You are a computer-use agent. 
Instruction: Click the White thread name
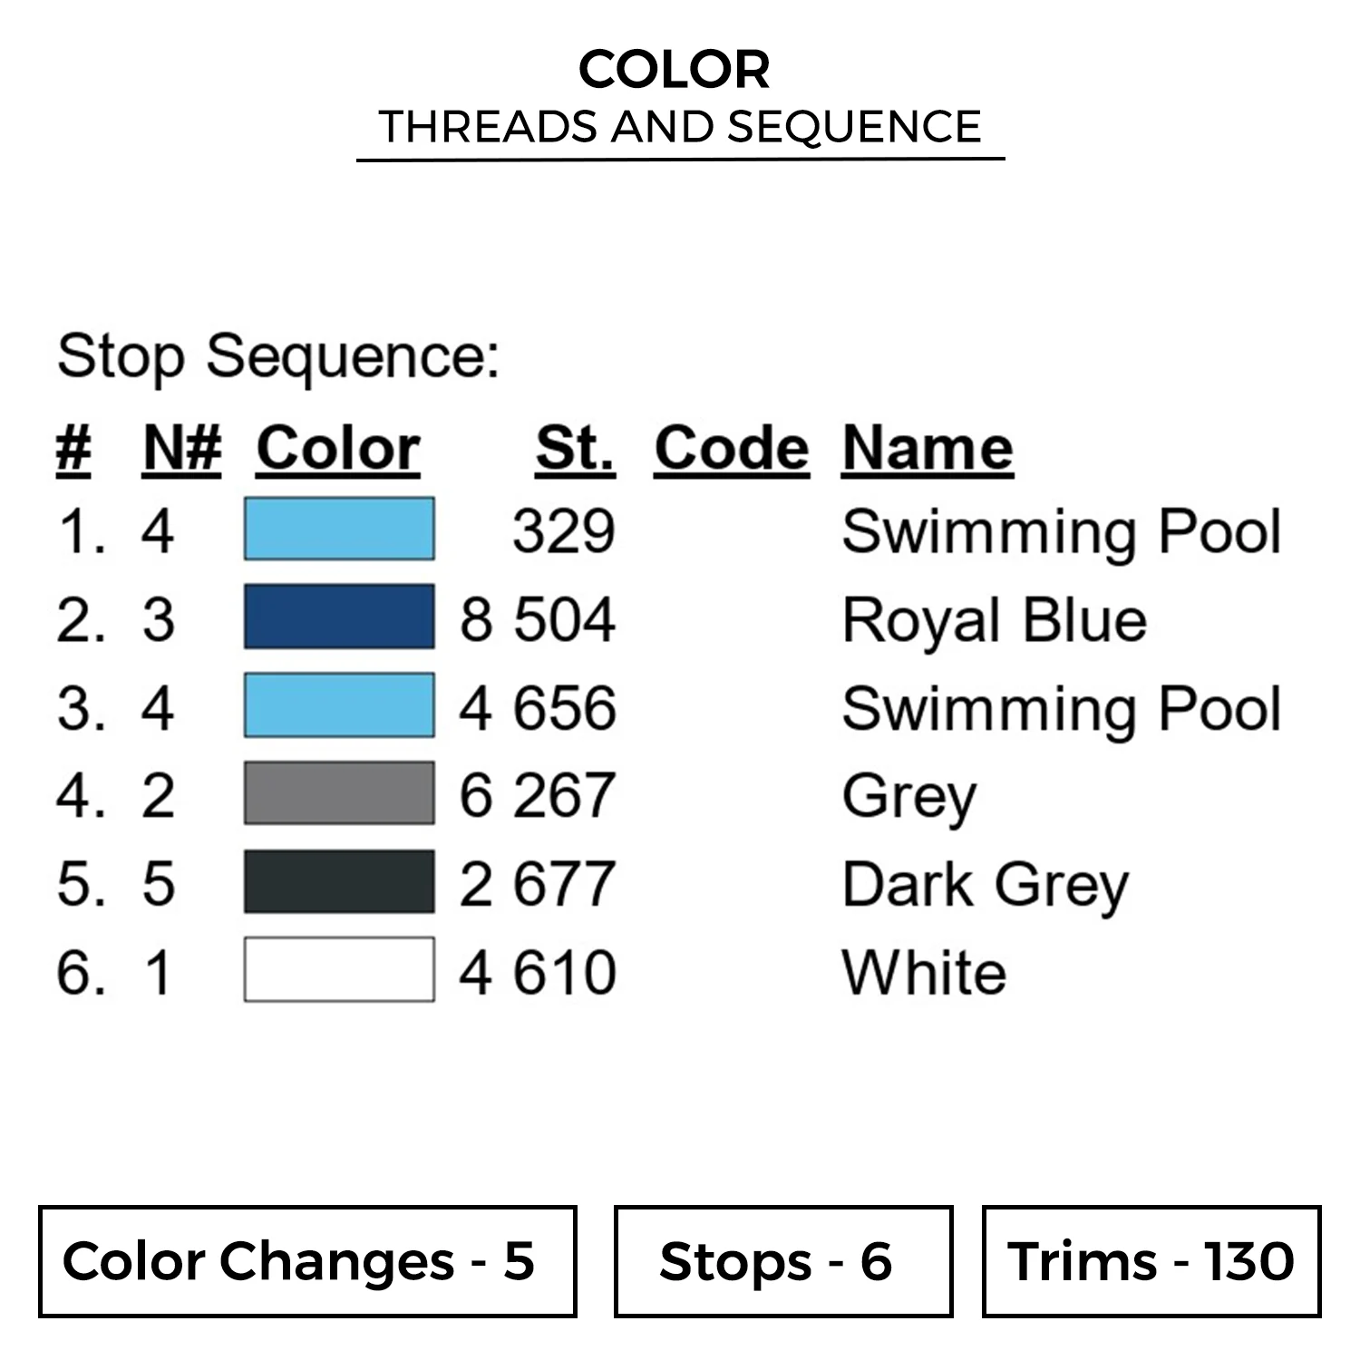tap(924, 972)
